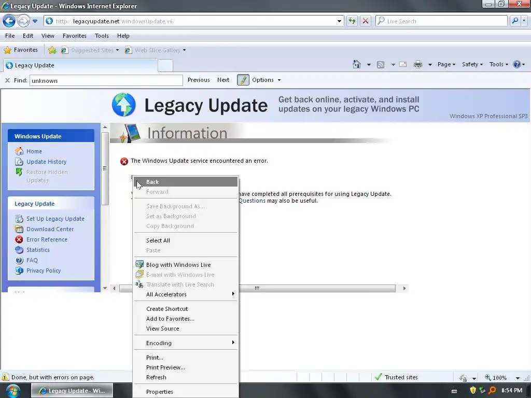The image size is (531, 398).
Task: Expand All Accelerators submenu
Action: (186, 294)
